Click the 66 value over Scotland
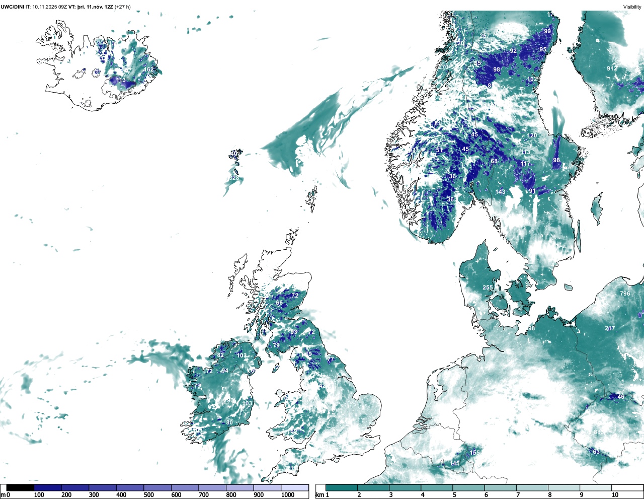644x499 pixels. (279, 303)
